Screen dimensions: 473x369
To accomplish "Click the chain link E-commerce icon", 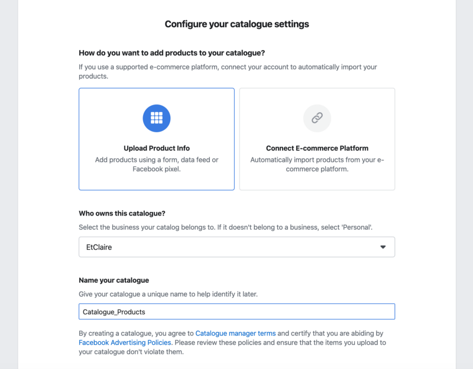I will (317, 118).
